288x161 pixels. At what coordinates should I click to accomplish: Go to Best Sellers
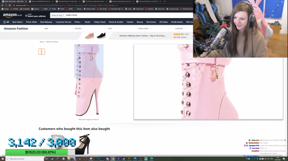coord(17,22)
